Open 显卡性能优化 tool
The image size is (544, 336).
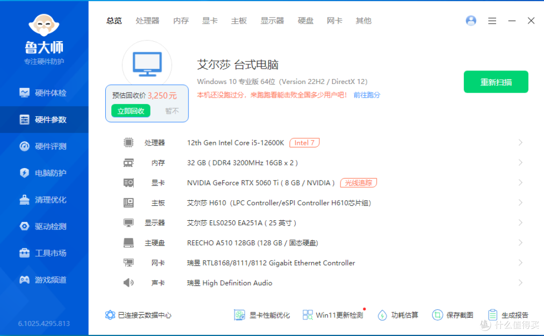click(262, 315)
